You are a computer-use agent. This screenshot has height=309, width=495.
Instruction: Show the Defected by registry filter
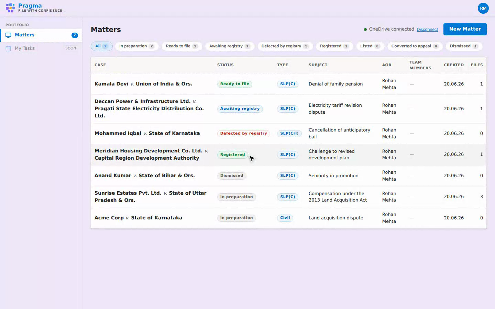point(285,46)
